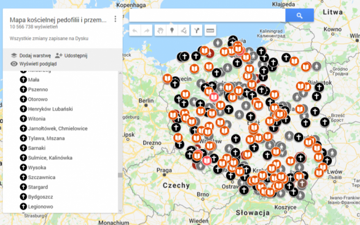Select the Henryków Lubański list entry

click(x=50, y=109)
